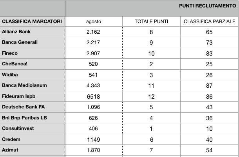The image size is (239, 157).
Task: Select Fideuram Ispb agosto value 6518
Action: click(94, 96)
